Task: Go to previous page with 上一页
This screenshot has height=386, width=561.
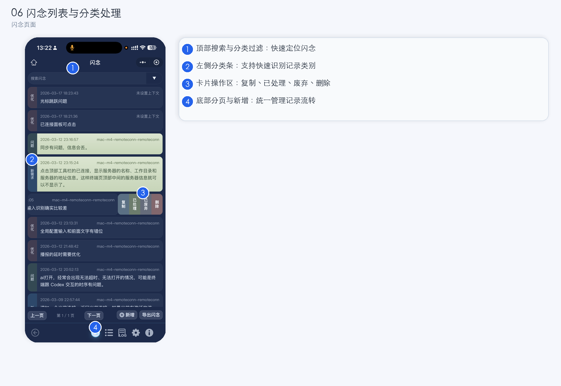Action: (x=37, y=315)
